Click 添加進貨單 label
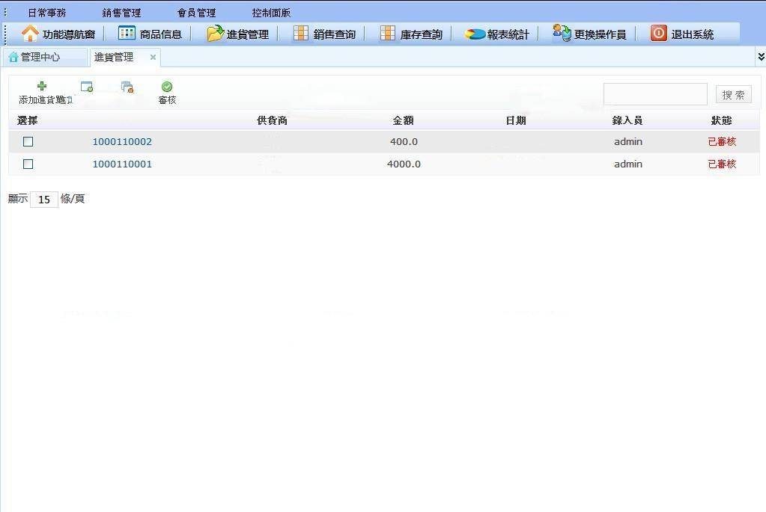The height and width of the screenshot is (512, 766). (46, 100)
